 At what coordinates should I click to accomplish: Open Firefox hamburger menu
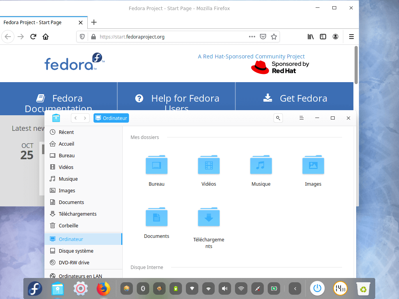351,37
